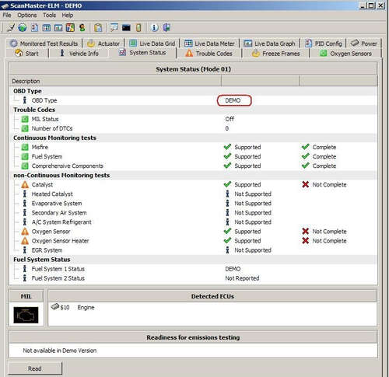
Task: Select the MIL Status row
Action: tap(193, 119)
